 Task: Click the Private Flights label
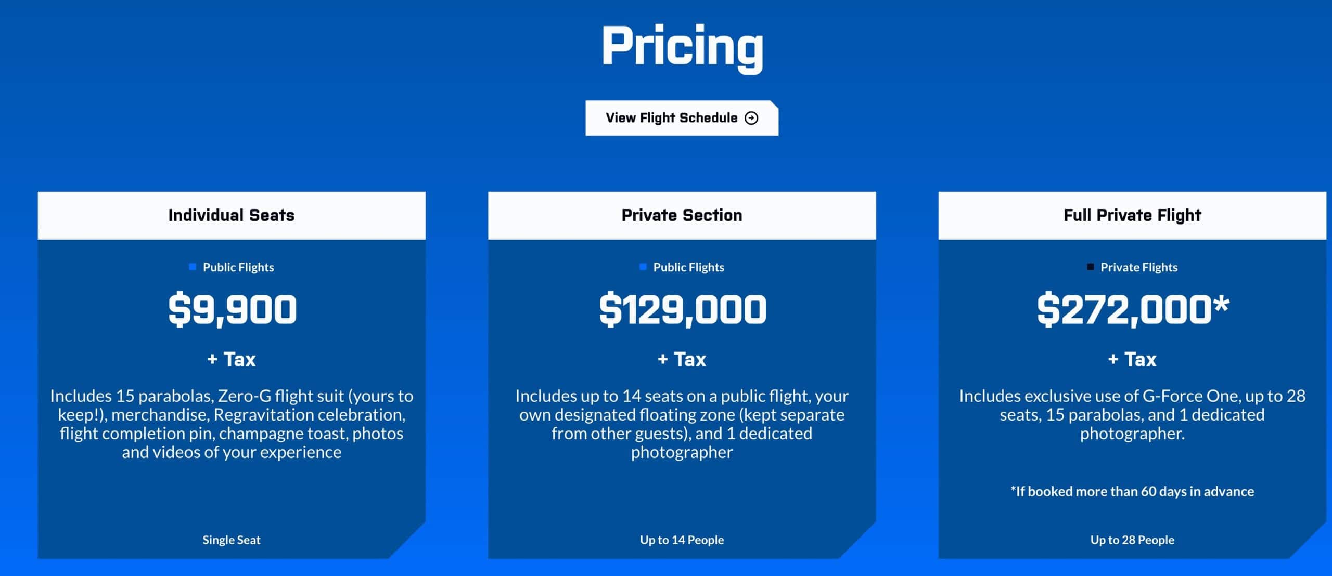click(1138, 267)
